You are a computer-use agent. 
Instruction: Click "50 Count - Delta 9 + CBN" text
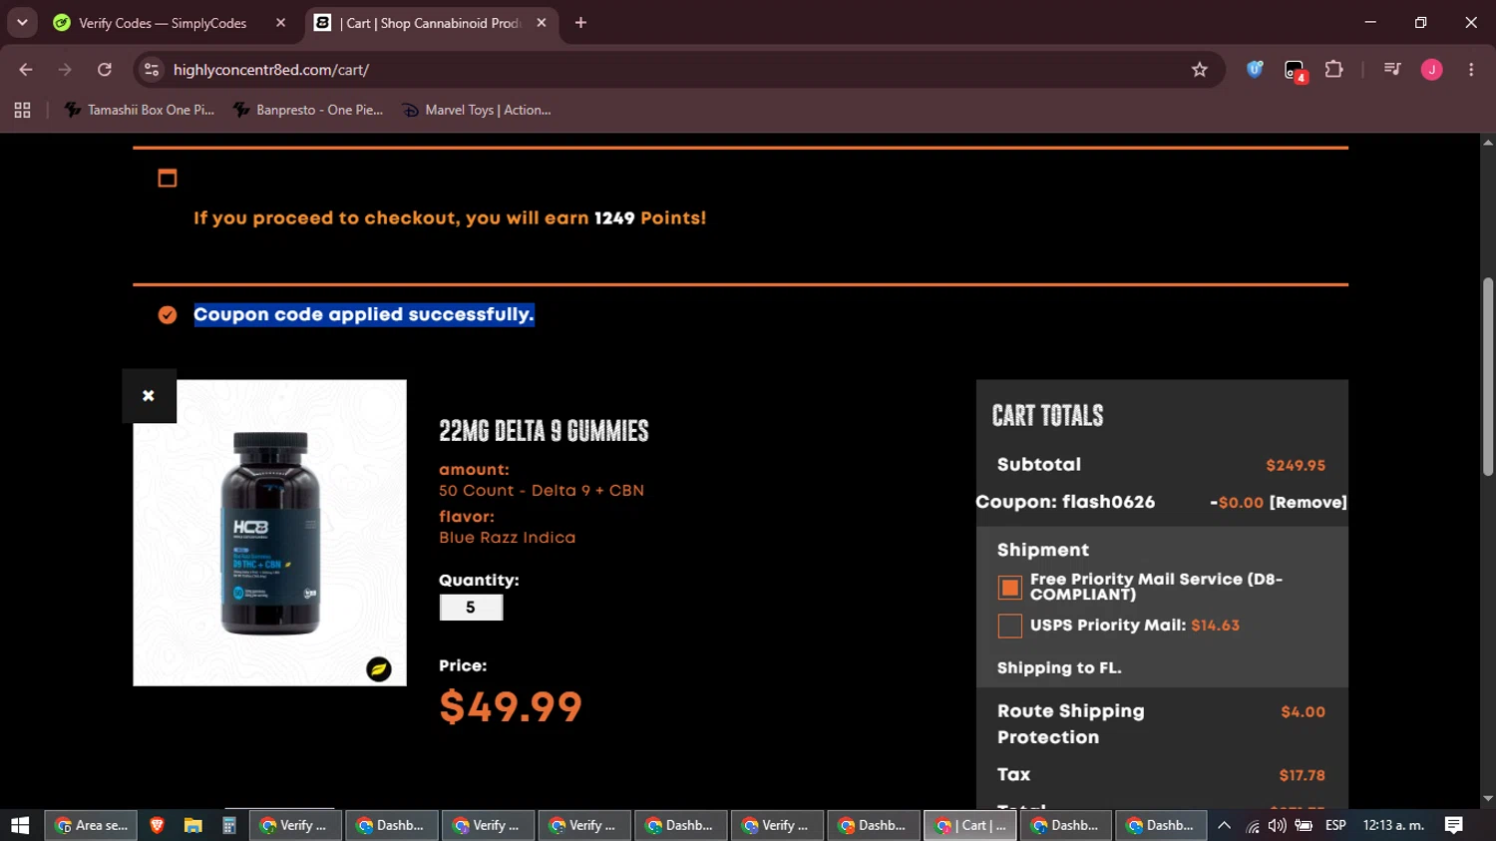[x=542, y=491]
